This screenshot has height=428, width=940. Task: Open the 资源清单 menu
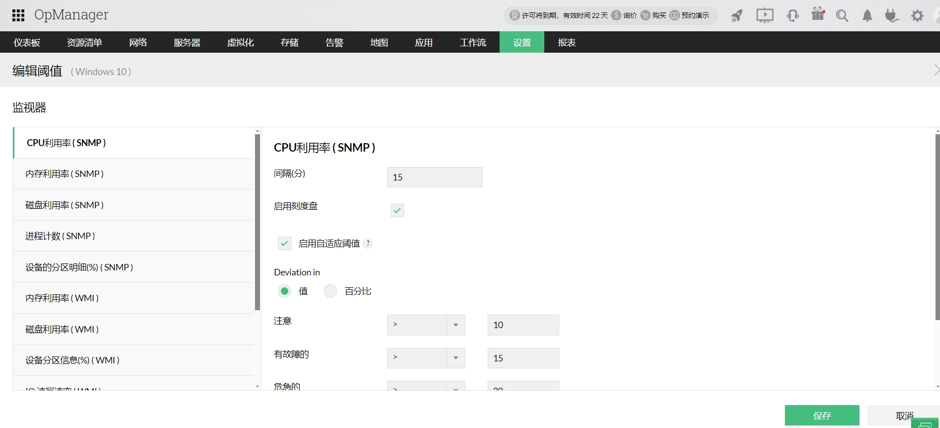click(x=85, y=42)
